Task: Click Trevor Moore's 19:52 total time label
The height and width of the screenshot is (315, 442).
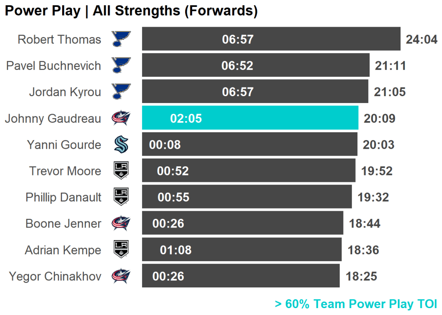Action: tap(377, 171)
